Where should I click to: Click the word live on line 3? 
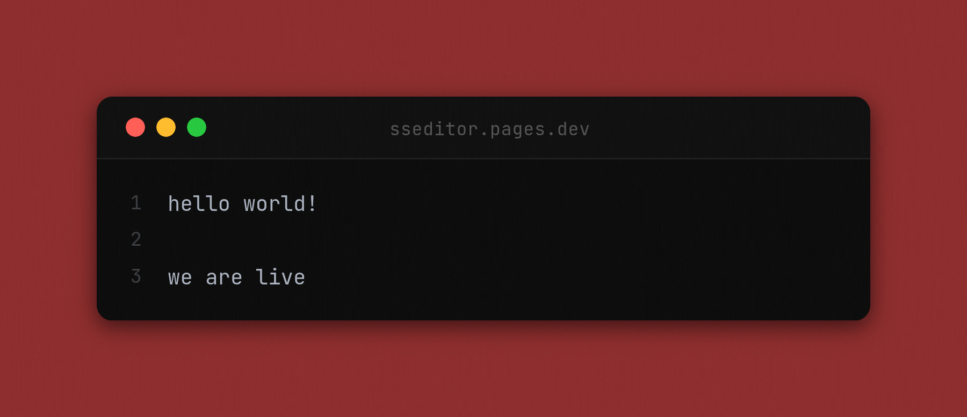(x=282, y=277)
